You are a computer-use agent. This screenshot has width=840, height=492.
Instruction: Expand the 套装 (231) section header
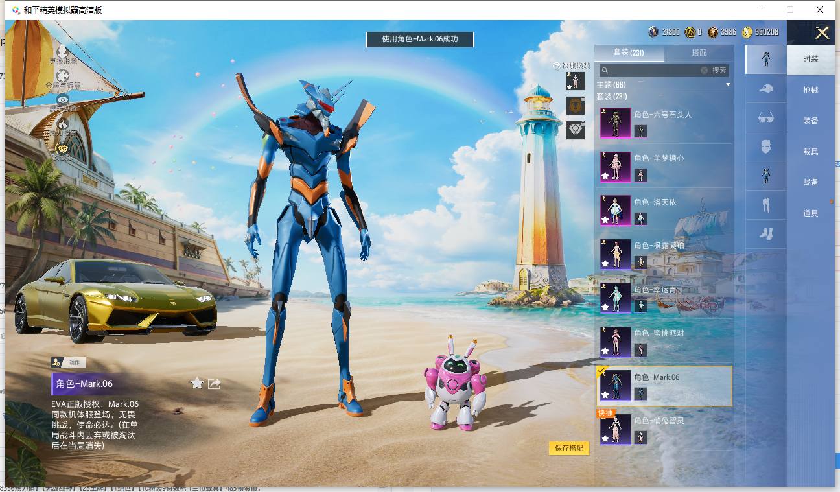[x=612, y=96]
